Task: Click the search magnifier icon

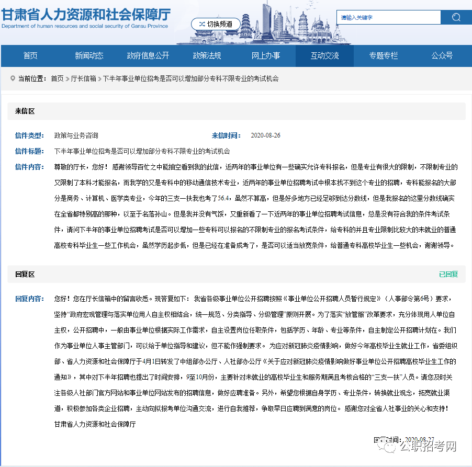Action: (455, 17)
